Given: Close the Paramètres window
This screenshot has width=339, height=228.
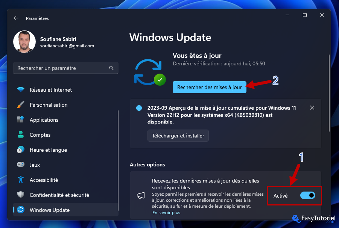Looking at the screenshot, I should coord(322,15).
